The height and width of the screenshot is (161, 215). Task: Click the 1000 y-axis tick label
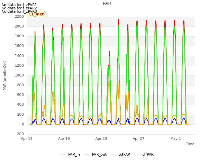tap(19, 75)
